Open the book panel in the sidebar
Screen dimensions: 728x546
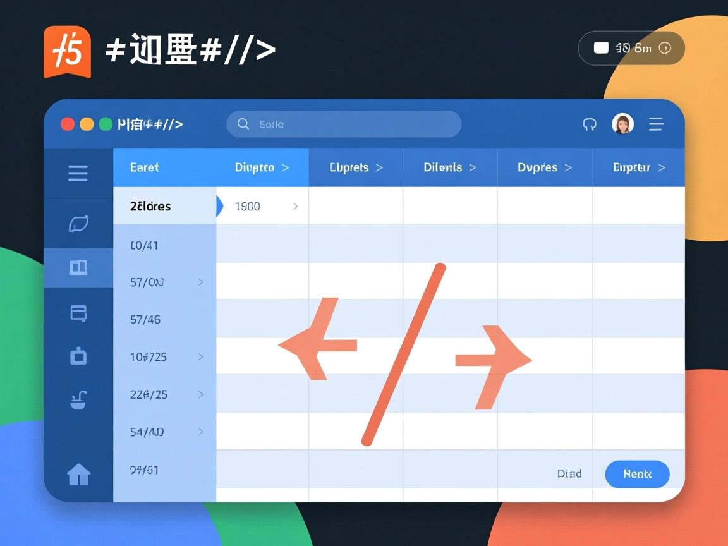click(78, 267)
